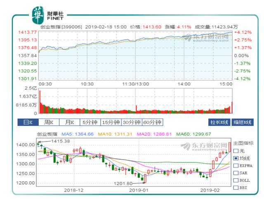Enable the SAR indicator checkbox
Viewport: 264px width, 199px height.
click(x=236, y=173)
